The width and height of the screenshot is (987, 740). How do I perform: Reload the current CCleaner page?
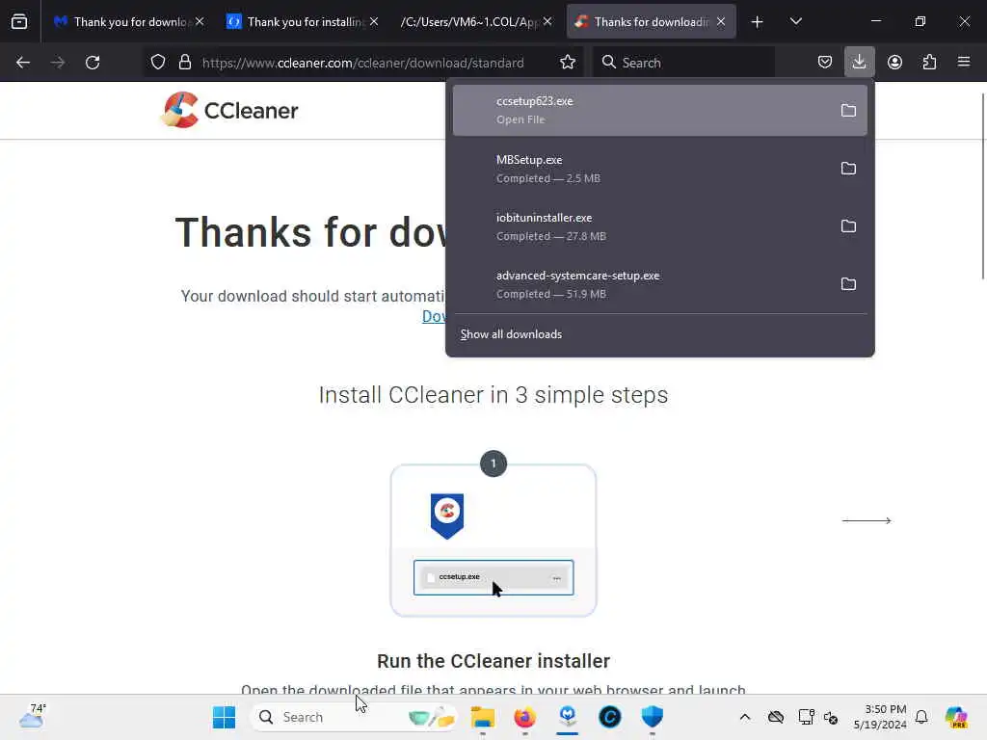[x=93, y=63]
